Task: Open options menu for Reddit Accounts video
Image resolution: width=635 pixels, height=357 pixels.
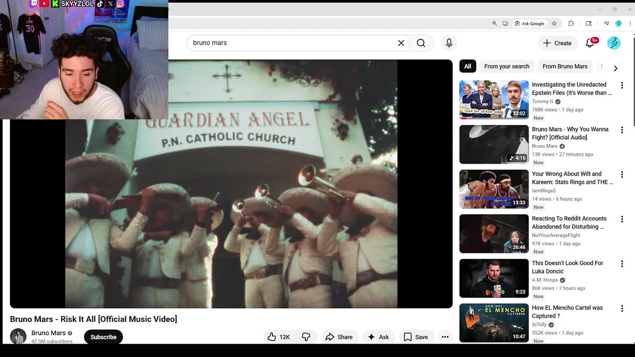Action: point(622,219)
